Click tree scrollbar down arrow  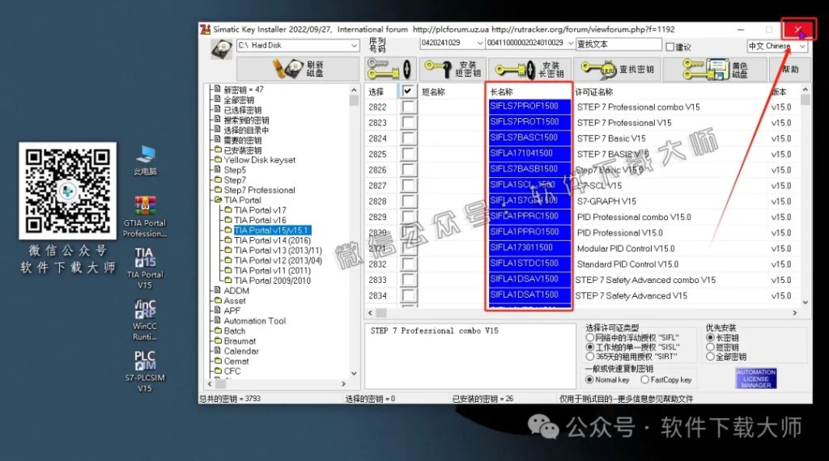coord(354,373)
